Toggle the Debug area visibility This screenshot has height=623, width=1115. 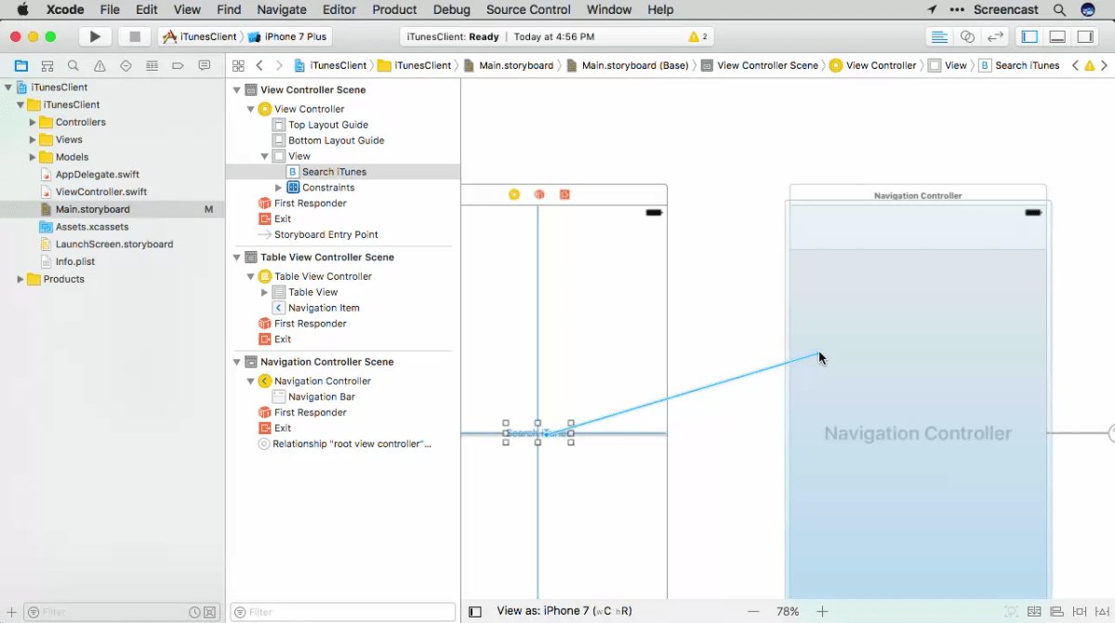(x=1057, y=36)
